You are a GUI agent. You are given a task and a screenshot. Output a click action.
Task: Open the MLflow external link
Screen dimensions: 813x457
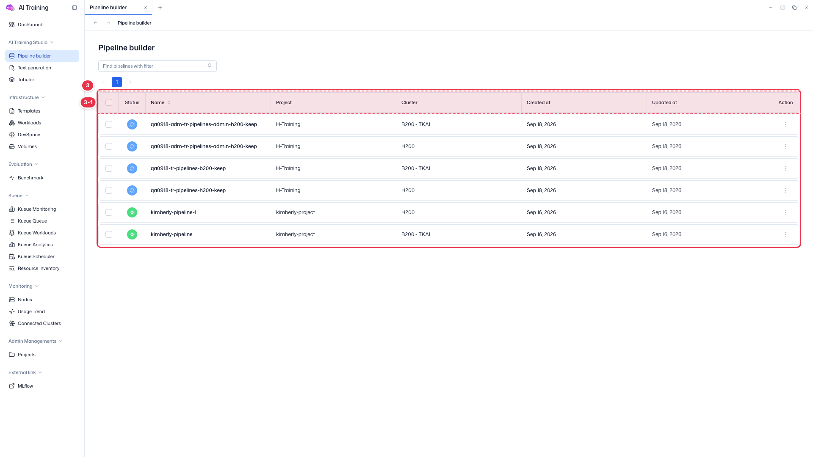click(x=42, y=386)
